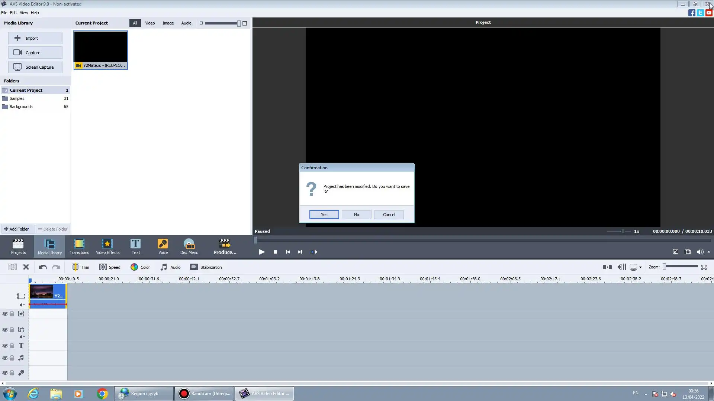714x401 pixels.
Task: Open the Edit menu
Action: [x=13, y=13]
